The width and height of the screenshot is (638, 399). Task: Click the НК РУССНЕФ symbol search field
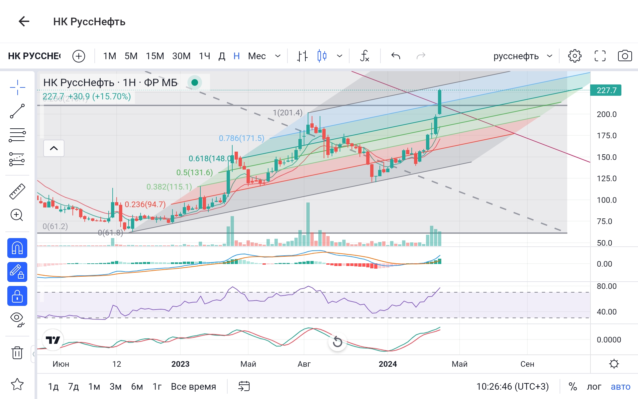[x=34, y=56]
